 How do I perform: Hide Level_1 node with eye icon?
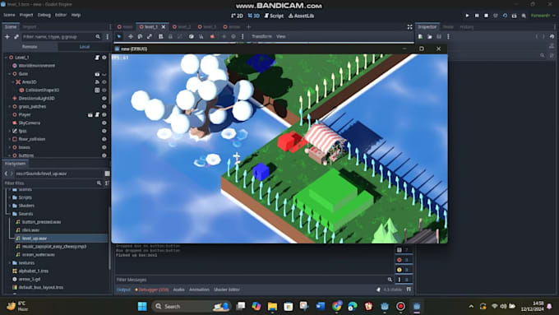[104, 58]
